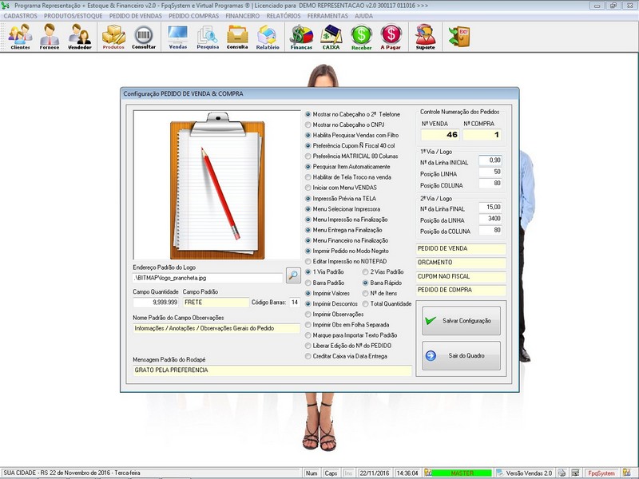
Task: Open the Vendedor icon
Action: point(79,36)
